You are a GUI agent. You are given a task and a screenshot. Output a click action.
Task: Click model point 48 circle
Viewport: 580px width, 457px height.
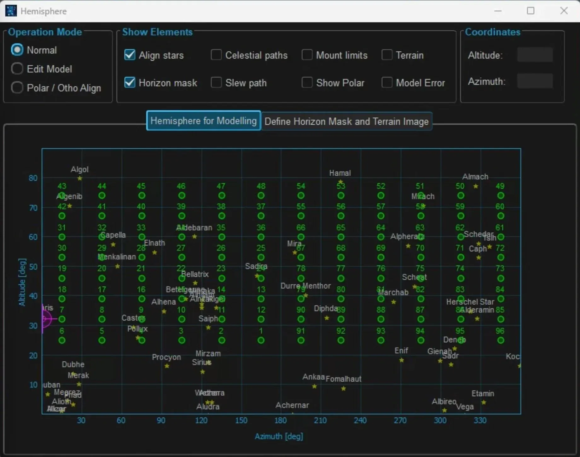click(x=261, y=196)
